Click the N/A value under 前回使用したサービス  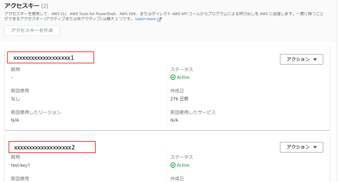click(174, 120)
